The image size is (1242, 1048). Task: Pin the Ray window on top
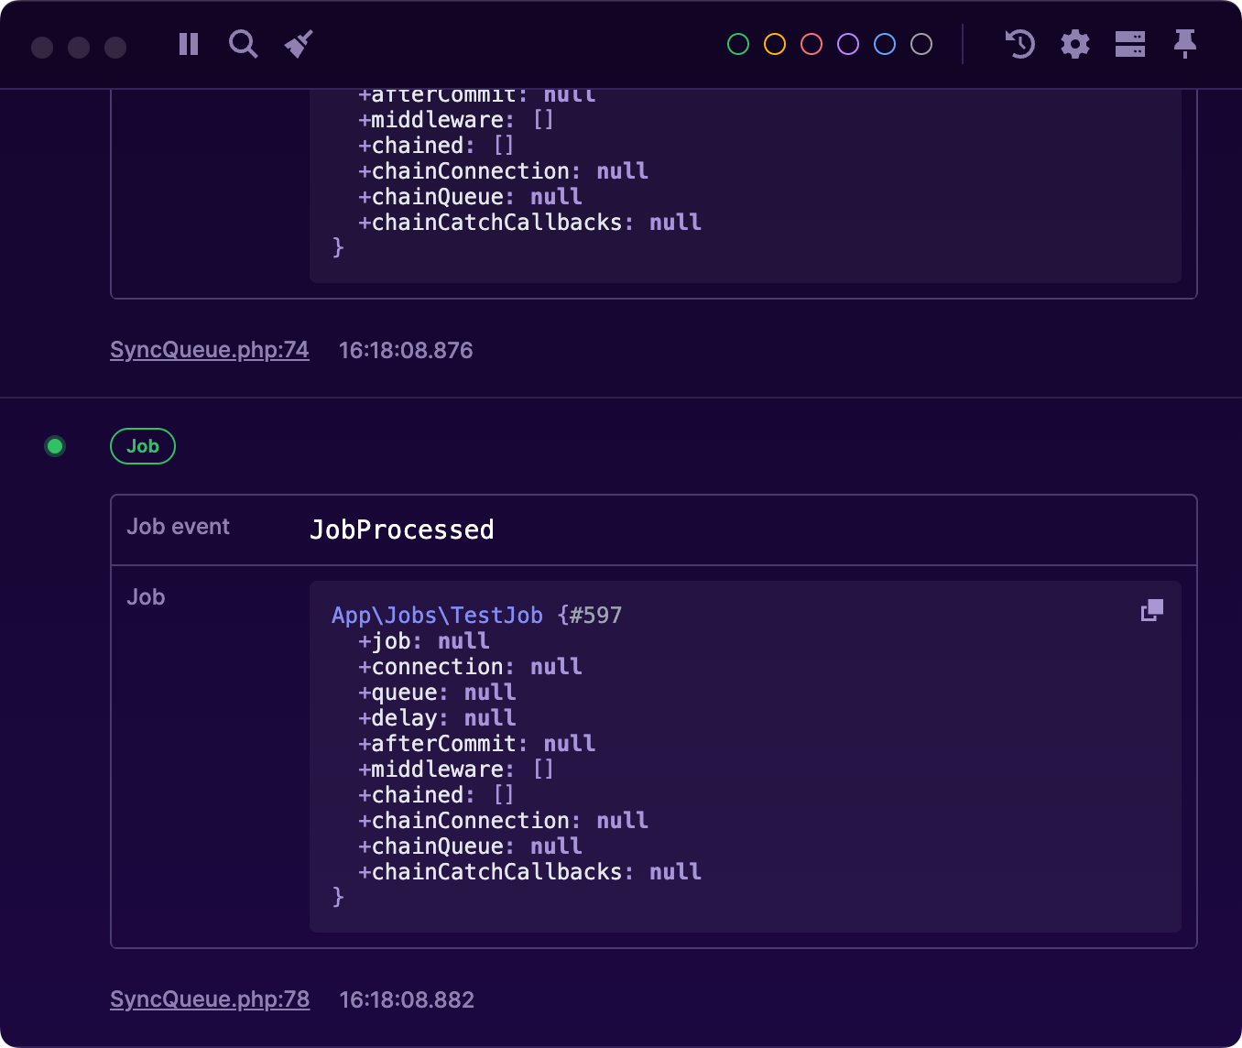pyautogui.click(x=1184, y=44)
